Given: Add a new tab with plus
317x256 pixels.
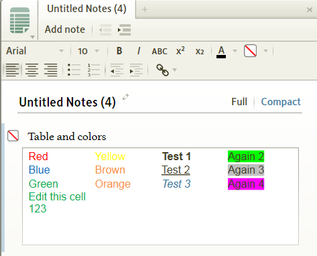Looking at the screenshot, I should coord(145,9).
